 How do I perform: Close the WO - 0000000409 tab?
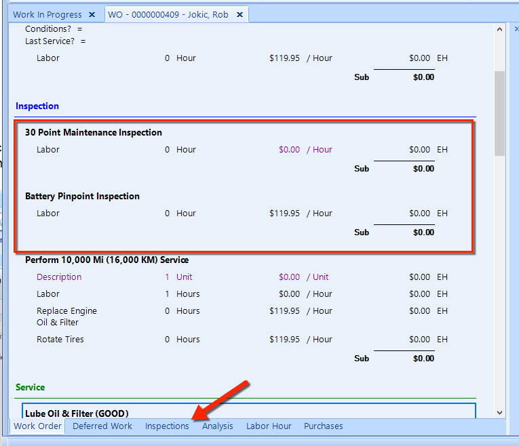coord(239,14)
